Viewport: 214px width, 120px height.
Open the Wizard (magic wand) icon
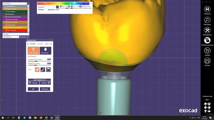(x=207, y=20)
